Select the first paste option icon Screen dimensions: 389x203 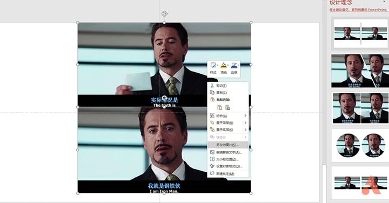tap(219, 107)
